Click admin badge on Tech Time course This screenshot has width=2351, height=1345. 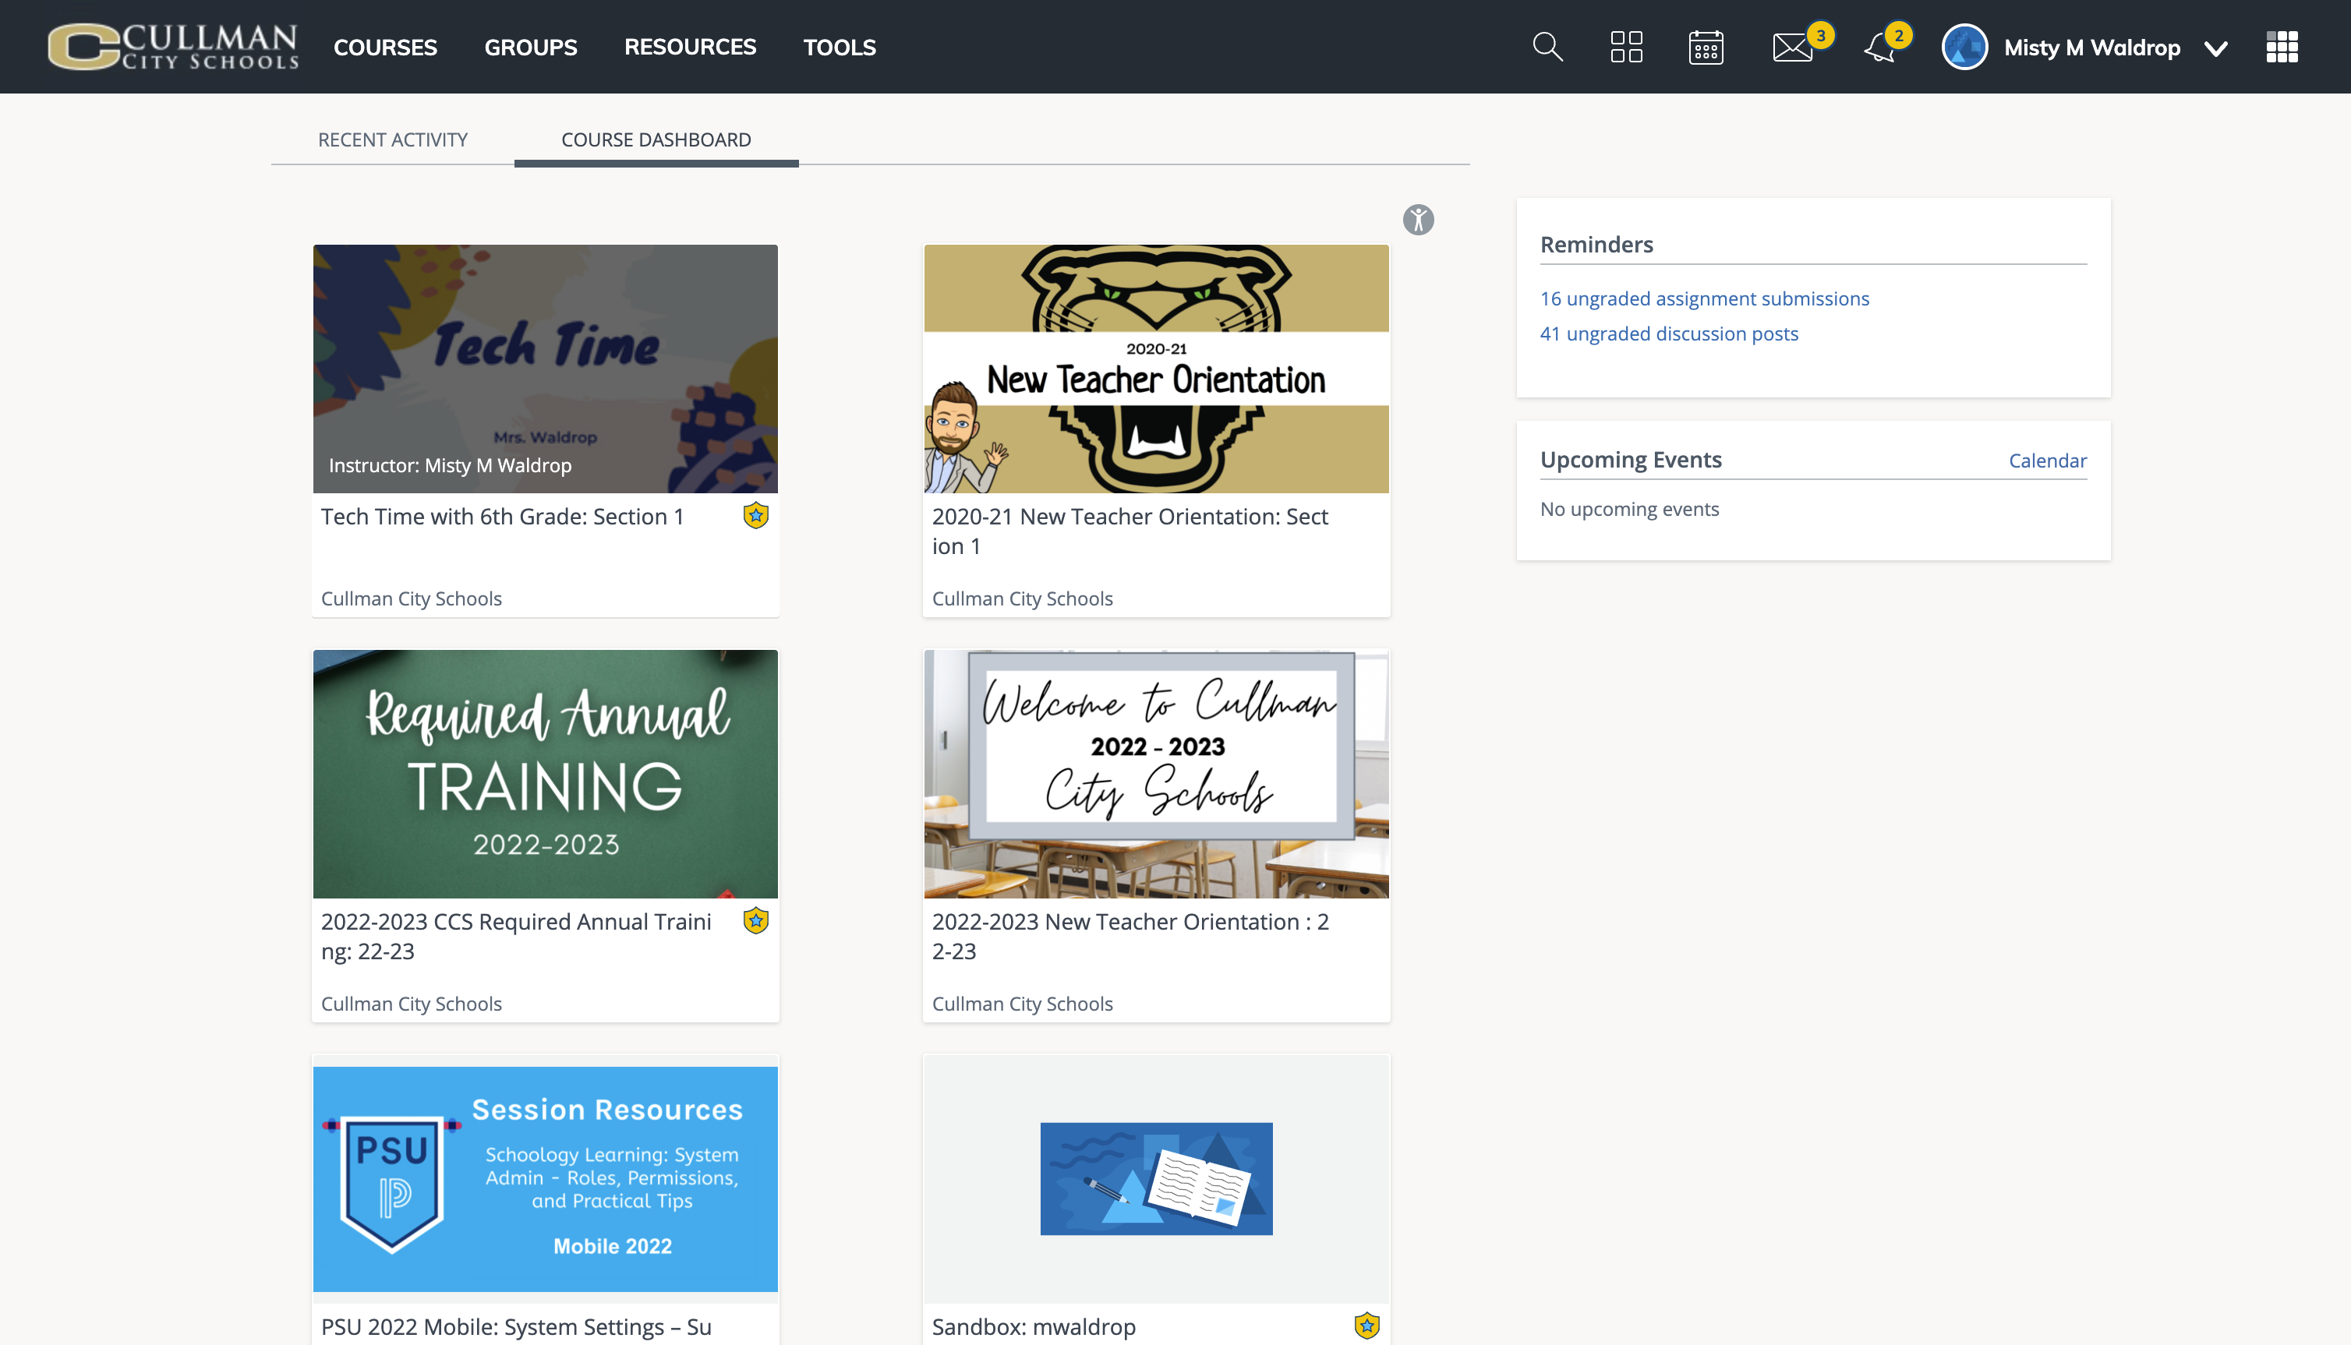[x=755, y=515]
